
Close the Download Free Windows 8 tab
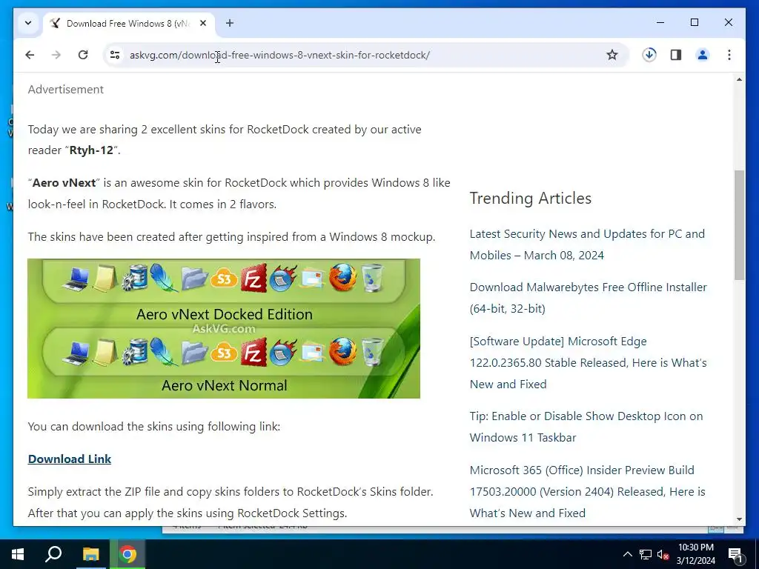click(x=203, y=23)
